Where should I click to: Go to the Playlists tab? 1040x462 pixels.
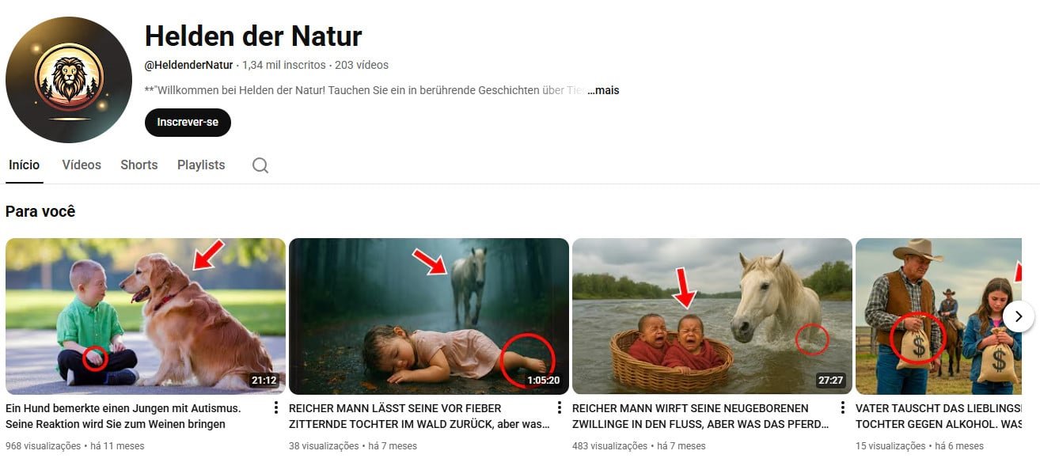[201, 165]
